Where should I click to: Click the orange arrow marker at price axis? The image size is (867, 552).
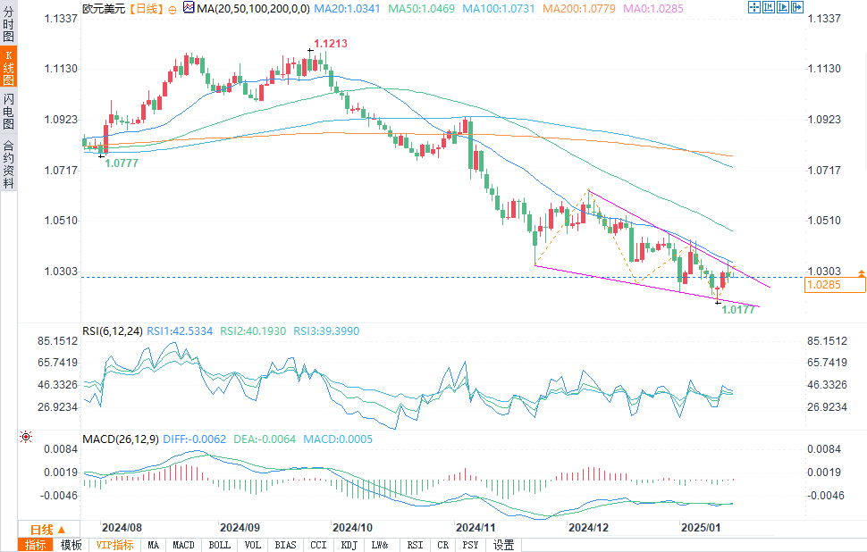click(x=861, y=273)
